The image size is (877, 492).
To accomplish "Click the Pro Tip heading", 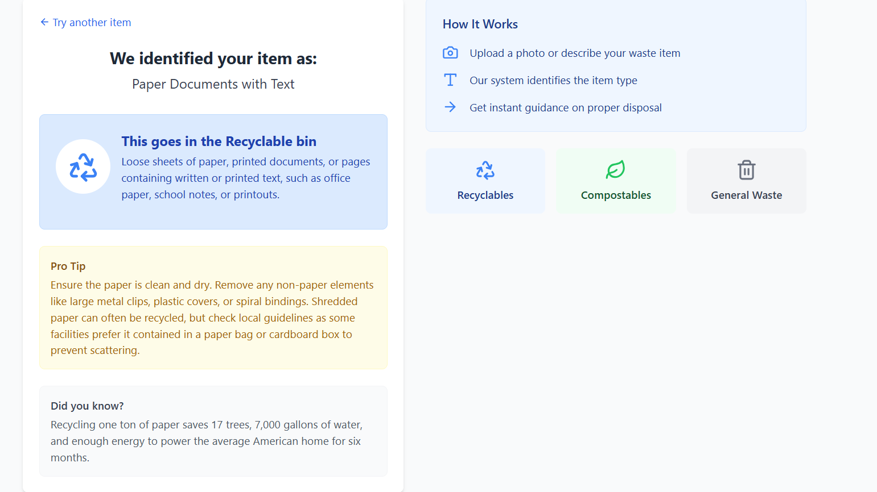I will coord(68,266).
